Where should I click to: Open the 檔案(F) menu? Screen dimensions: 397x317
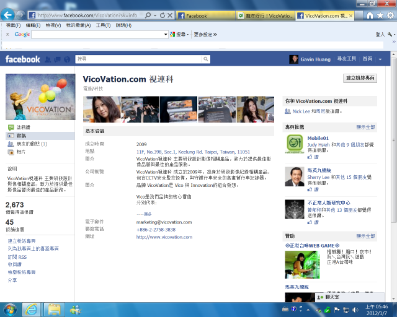[x=13, y=25]
